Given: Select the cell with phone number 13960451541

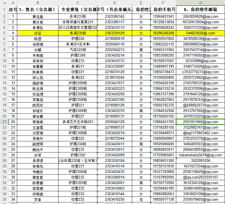Looking at the screenshot, I should tap(163, 16).
